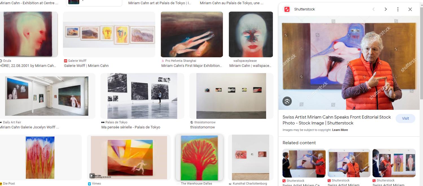The height and width of the screenshot is (186, 423).
Task: Select the Pro Helvetia Shanghai image result
Action: click(192, 34)
